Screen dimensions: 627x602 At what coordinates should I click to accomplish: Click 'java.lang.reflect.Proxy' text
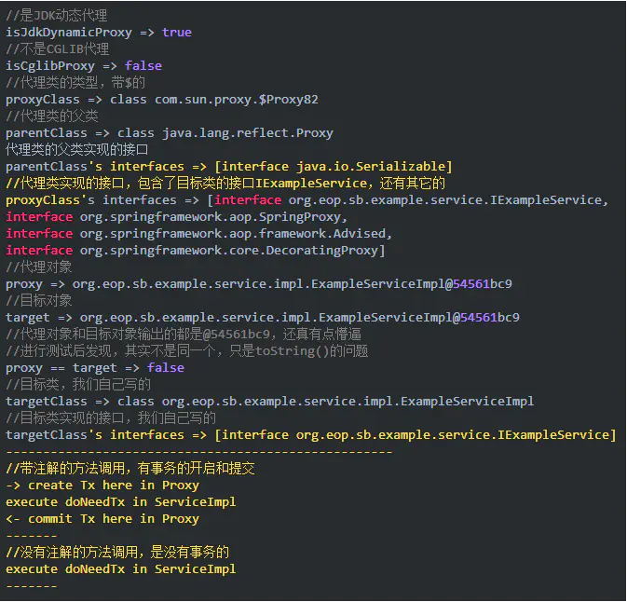tap(248, 133)
